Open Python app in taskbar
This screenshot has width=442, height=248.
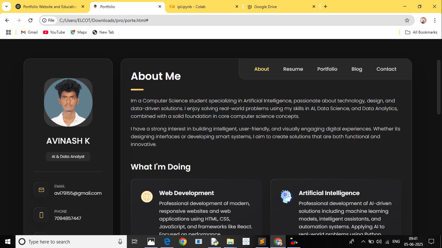214,242
